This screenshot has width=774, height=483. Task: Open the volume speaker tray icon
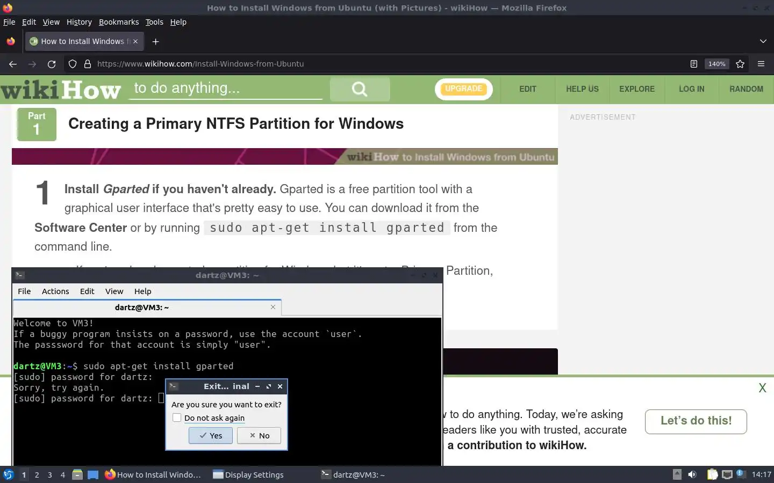(x=692, y=474)
